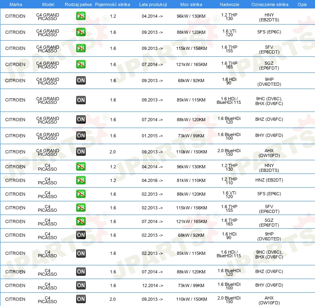Click C4 PICASSO model in 04.2016 row

tap(48, 181)
